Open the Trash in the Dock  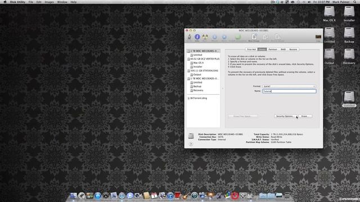(x=287, y=196)
